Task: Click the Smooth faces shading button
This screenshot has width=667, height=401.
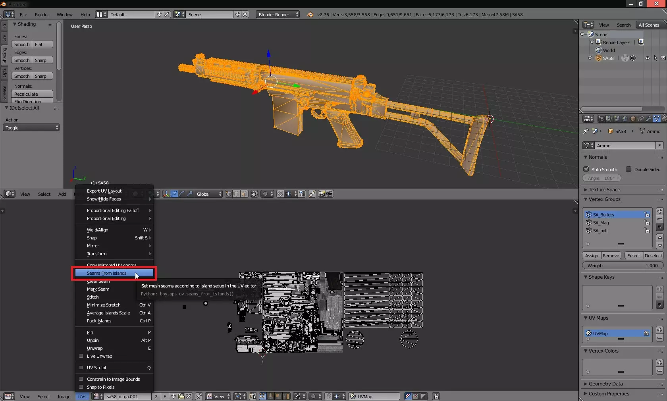Action: 22,44
